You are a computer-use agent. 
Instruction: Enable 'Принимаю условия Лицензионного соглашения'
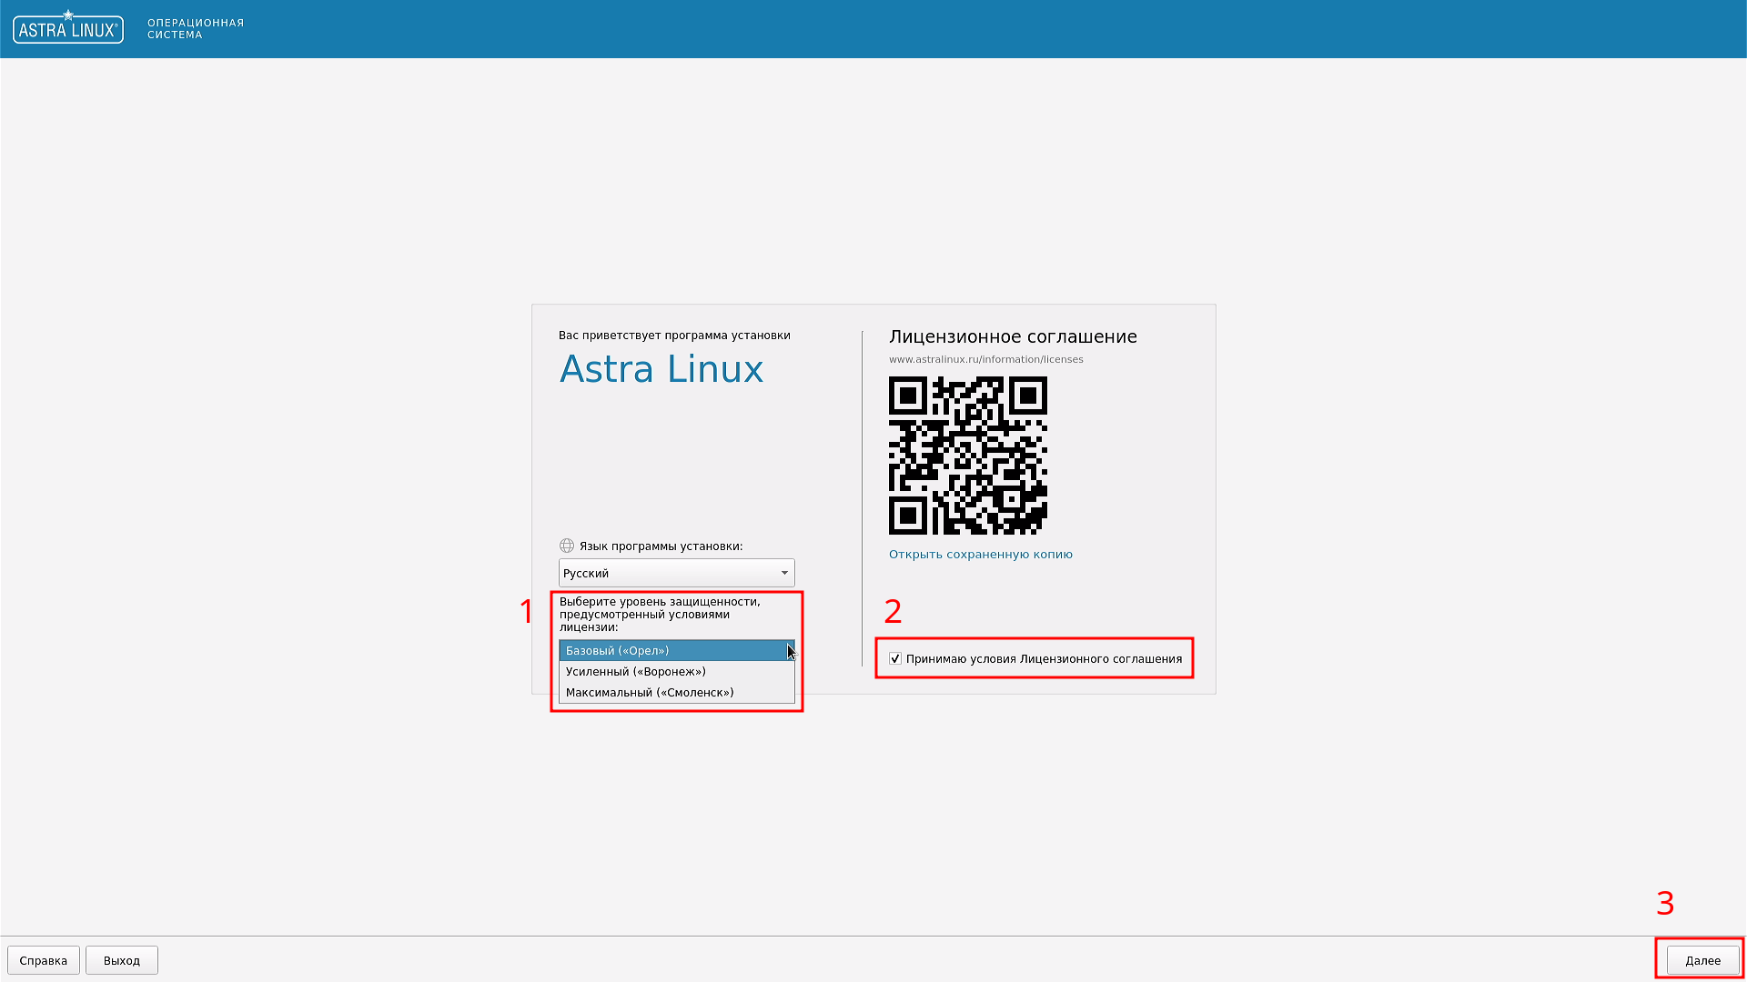895,658
